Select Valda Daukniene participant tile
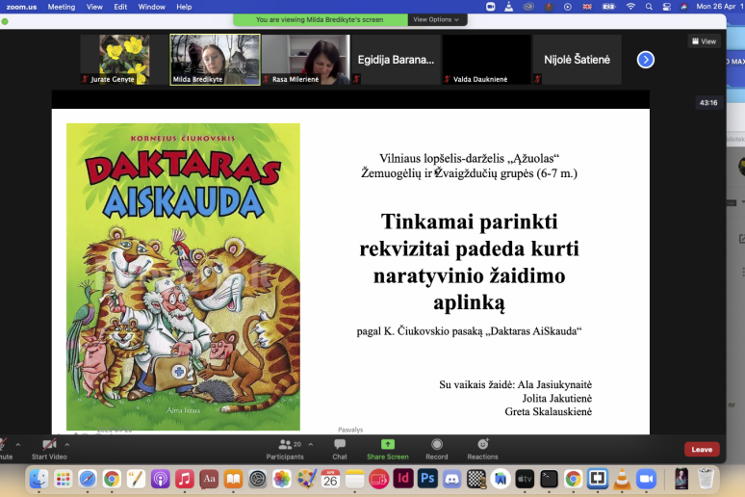 [x=486, y=60]
